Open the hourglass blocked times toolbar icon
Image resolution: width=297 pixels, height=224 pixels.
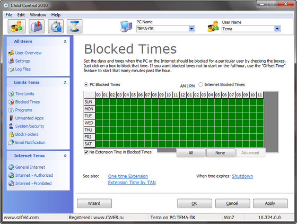coord(74,27)
